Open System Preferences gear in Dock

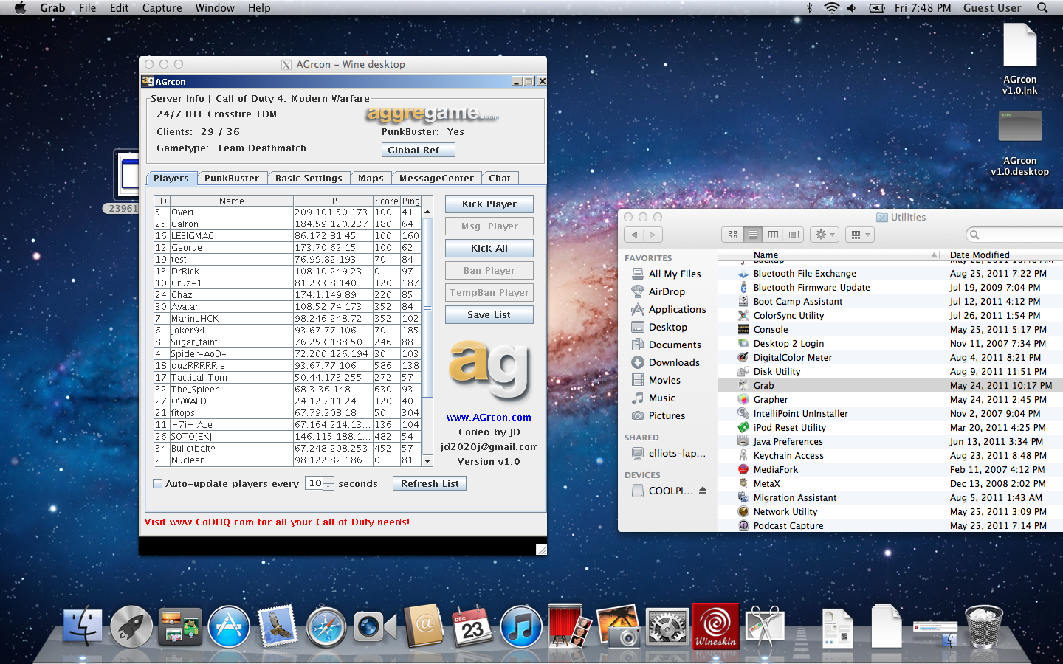[x=667, y=627]
